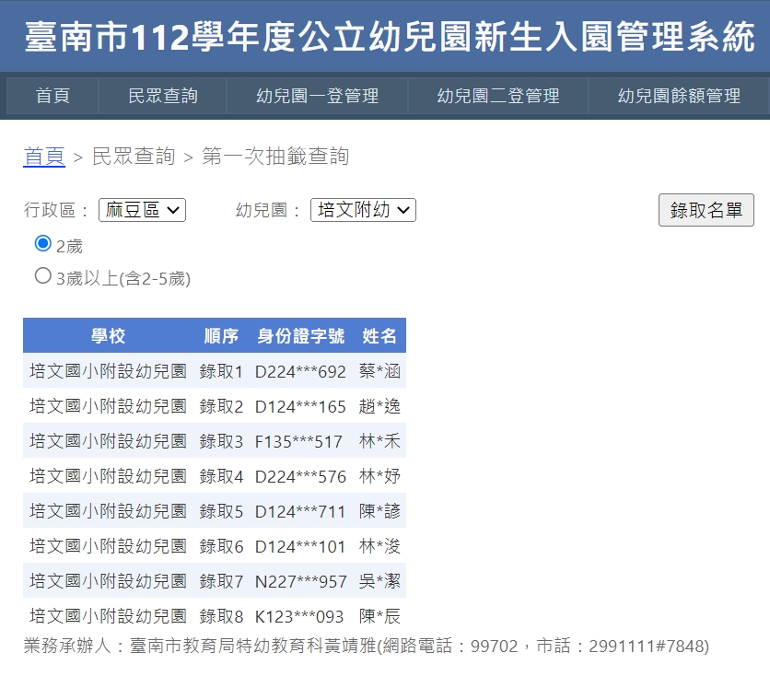Click the school cell in the 錄取1 row

[108, 371]
